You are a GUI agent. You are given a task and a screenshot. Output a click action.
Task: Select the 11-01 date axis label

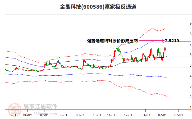[111, 115]
